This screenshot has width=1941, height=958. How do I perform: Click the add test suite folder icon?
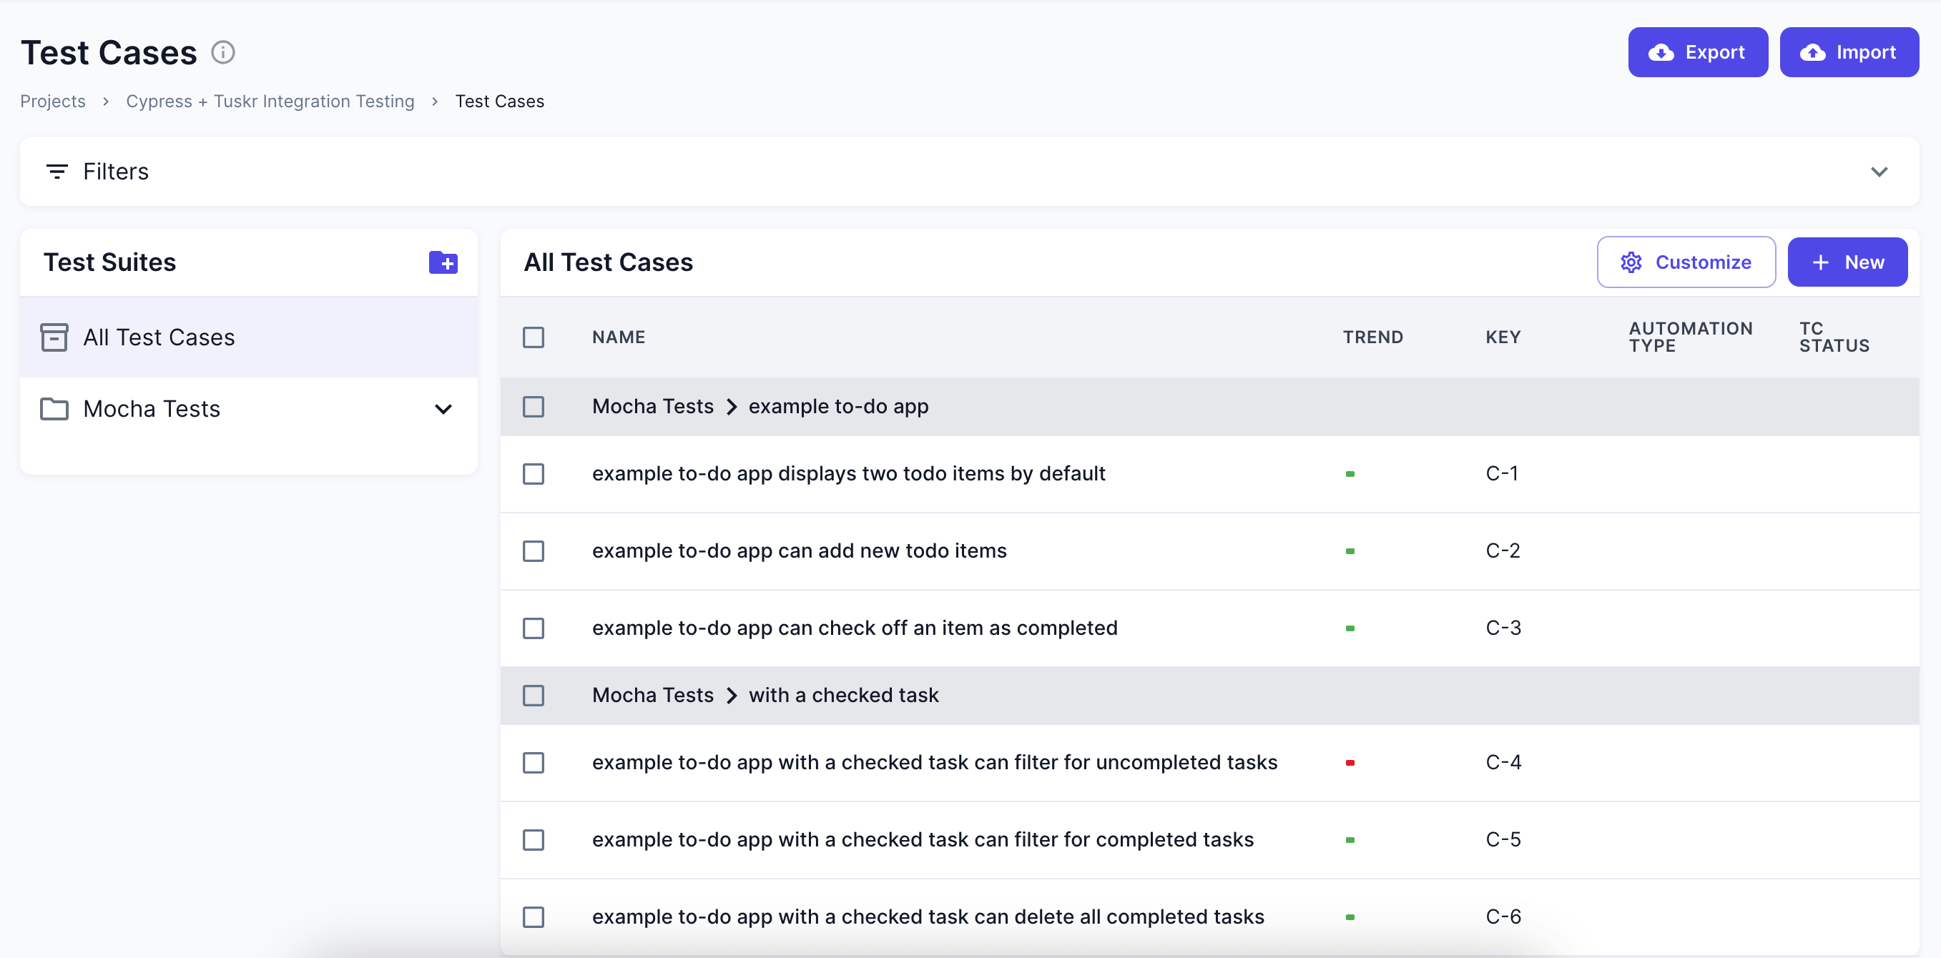tap(443, 263)
